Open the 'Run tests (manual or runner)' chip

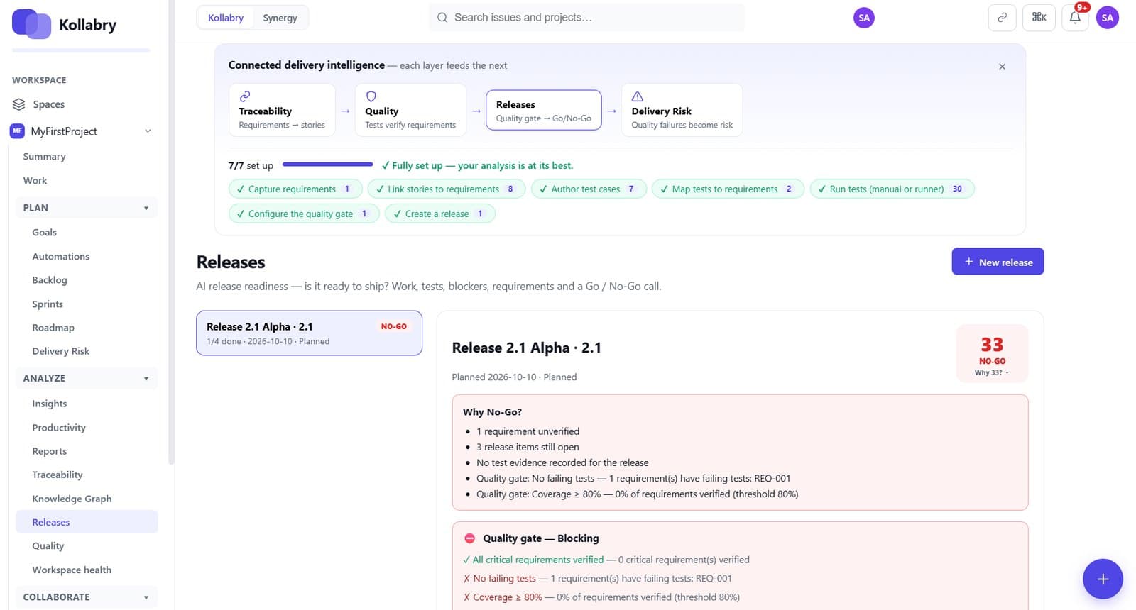(x=892, y=189)
